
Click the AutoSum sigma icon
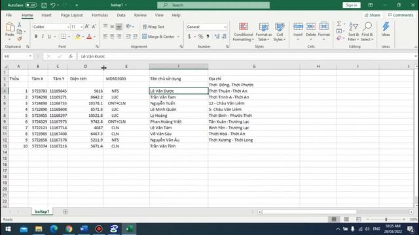coord(339,24)
